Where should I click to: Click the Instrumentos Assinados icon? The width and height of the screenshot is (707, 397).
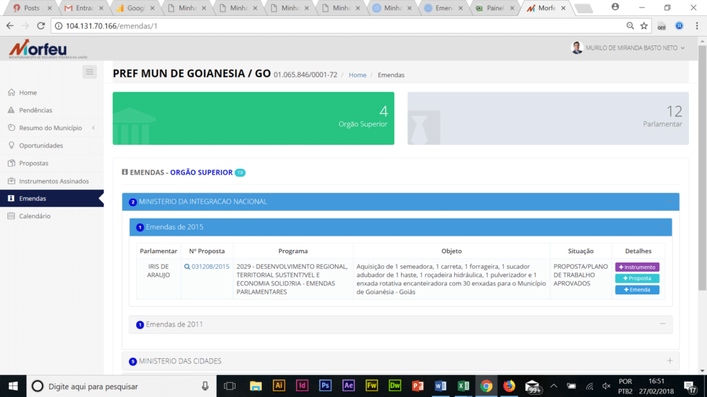click(x=11, y=181)
